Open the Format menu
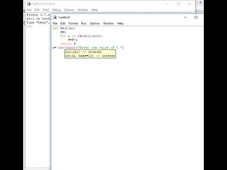Image resolution: width=227 pixels, height=170 pixels. click(73, 23)
